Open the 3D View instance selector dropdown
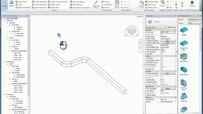The width and height of the screenshot is (203, 114). pos(156,28)
